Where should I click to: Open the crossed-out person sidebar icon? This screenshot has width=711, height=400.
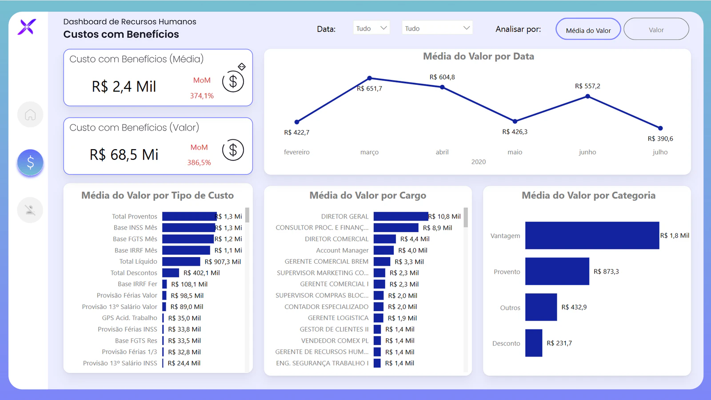[30, 210]
